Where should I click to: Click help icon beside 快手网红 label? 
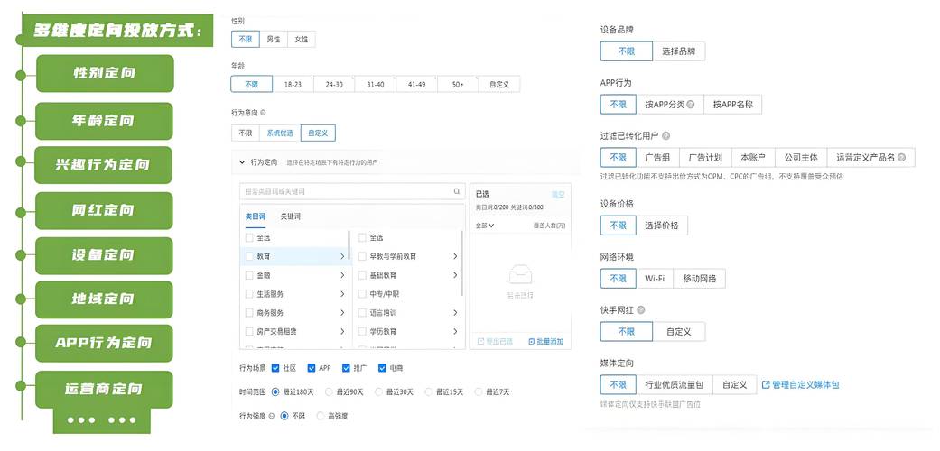pyautogui.click(x=641, y=310)
